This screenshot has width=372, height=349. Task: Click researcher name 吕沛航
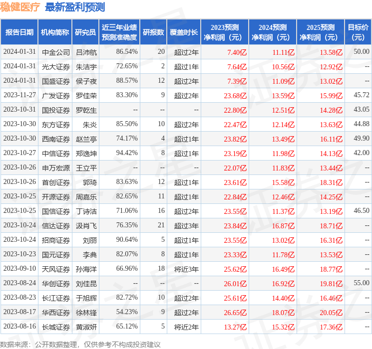pyautogui.click(x=86, y=52)
